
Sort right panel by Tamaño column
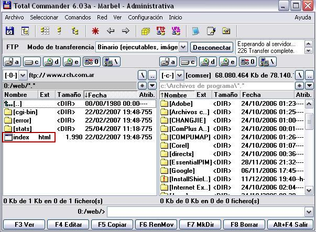click(225, 95)
